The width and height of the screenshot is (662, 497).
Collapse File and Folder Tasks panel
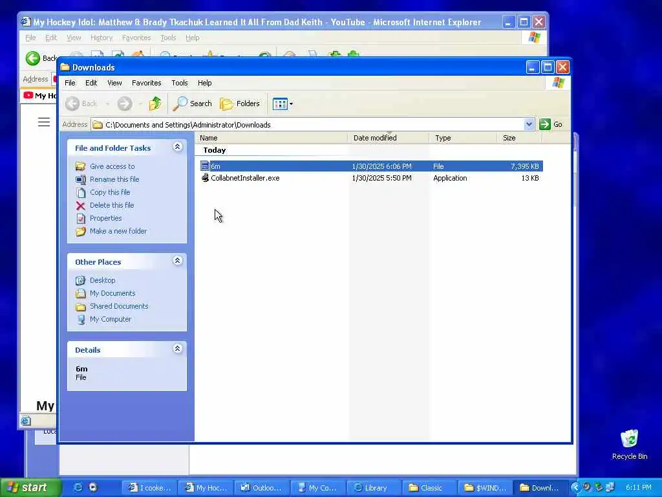tap(178, 147)
